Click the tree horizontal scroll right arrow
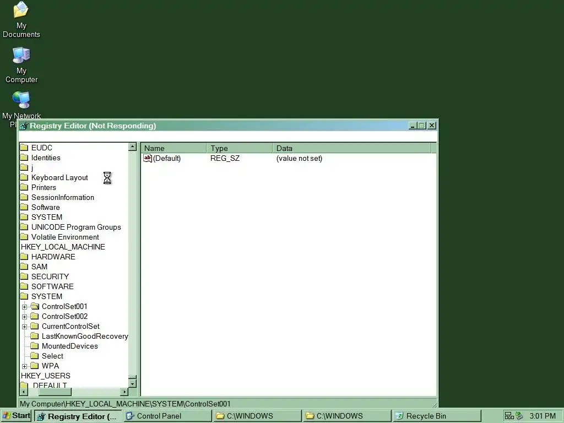Screen dimensions: 564x423 click(x=124, y=392)
